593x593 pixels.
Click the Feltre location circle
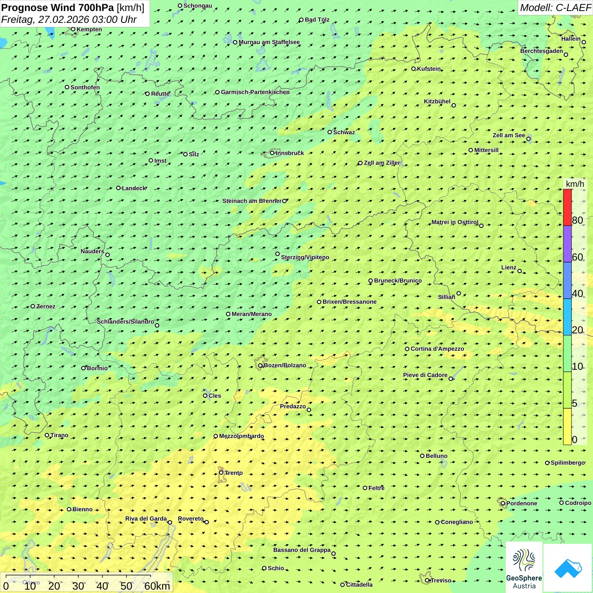pyautogui.click(x=365, y=488)
